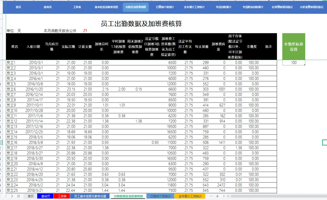Click the next sheet arrow icon

point(12,196)
